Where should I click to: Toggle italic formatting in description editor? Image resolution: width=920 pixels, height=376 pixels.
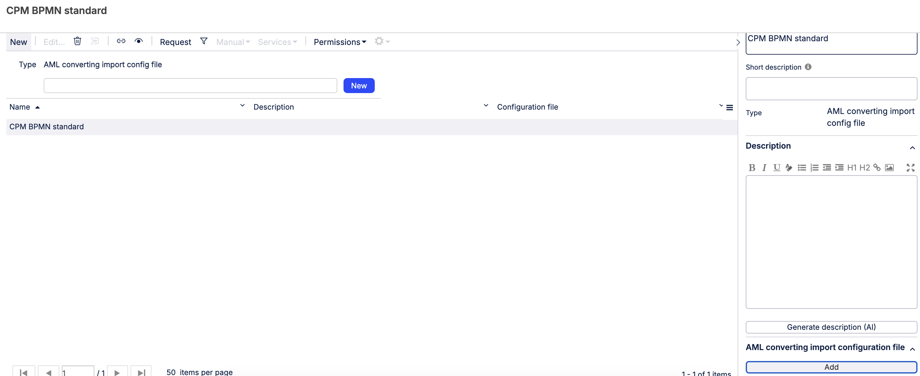coord(764,167)
